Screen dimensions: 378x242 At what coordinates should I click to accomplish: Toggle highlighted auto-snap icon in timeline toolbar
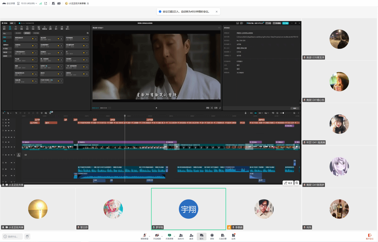[255, 113]
